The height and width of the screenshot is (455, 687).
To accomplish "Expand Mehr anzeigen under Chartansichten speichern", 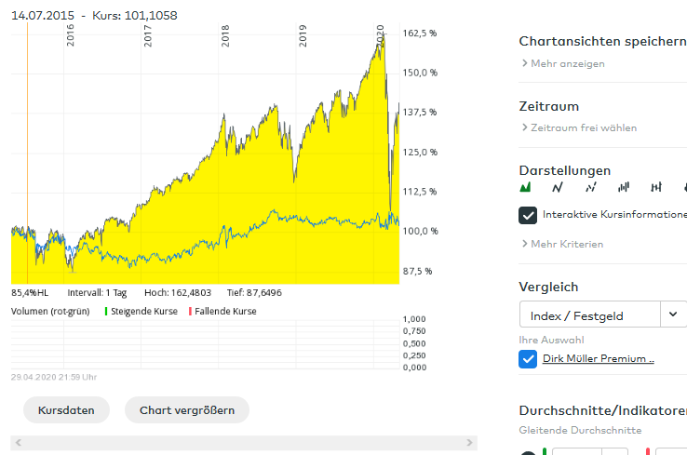I will (x=567, y=63).
